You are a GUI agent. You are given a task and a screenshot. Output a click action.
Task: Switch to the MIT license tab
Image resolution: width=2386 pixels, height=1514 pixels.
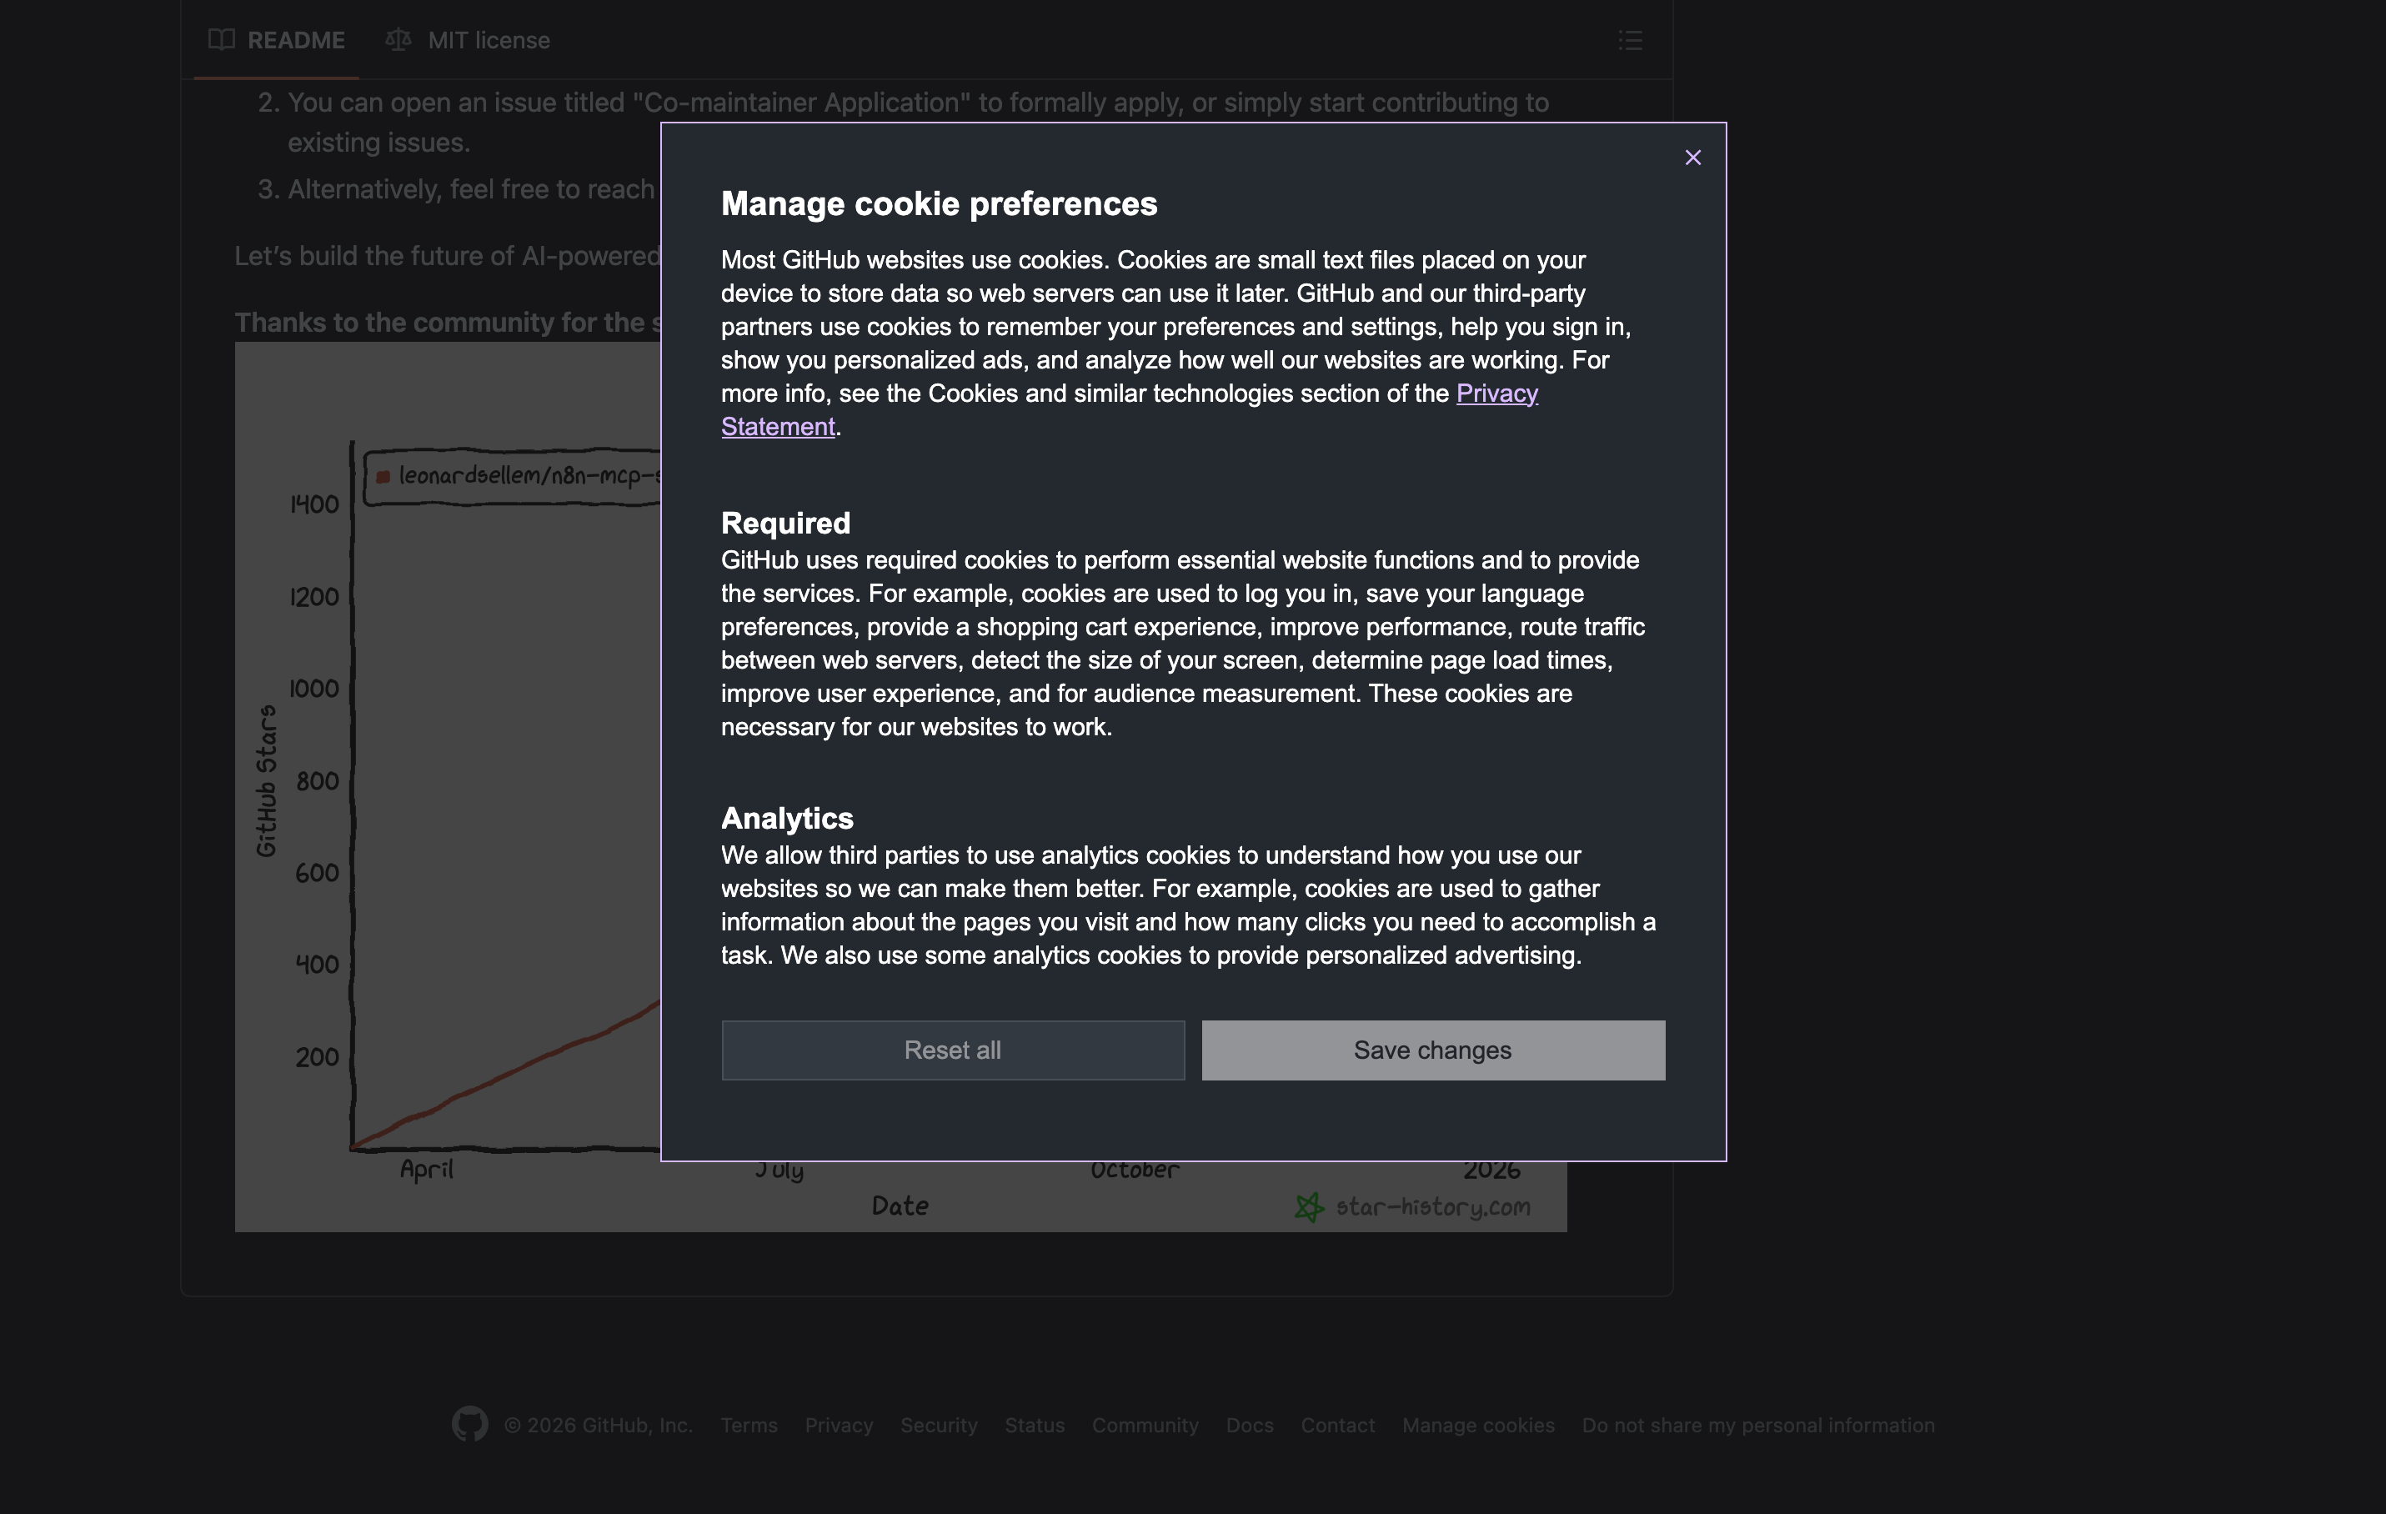coord(488,41)
